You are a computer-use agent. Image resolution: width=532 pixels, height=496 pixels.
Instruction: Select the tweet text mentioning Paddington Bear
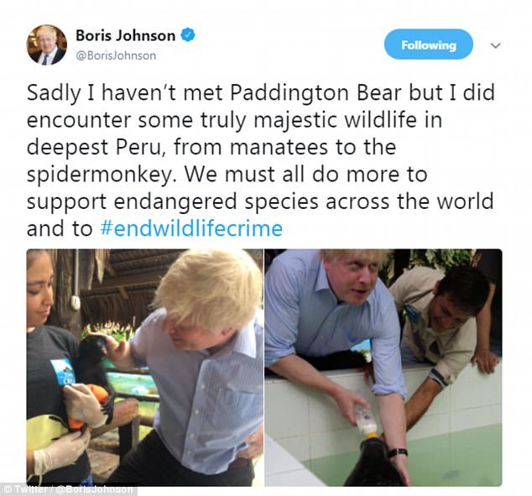pos(260,160)
